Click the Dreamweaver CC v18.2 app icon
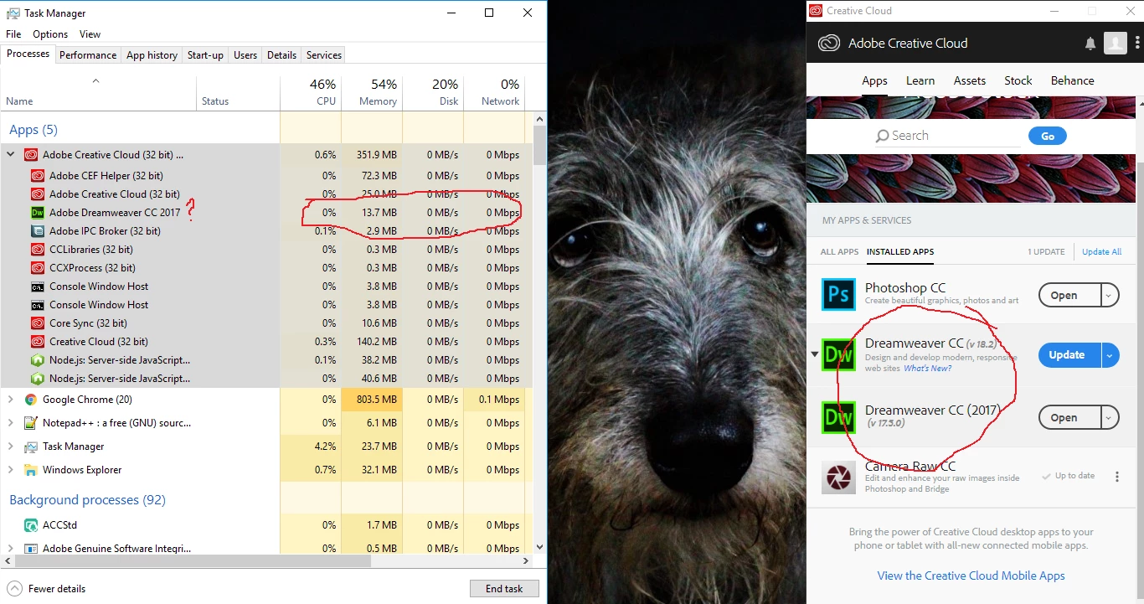1144x604 pixels. 838,354
